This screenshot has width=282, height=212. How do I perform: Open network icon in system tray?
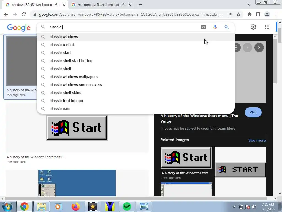241,207
